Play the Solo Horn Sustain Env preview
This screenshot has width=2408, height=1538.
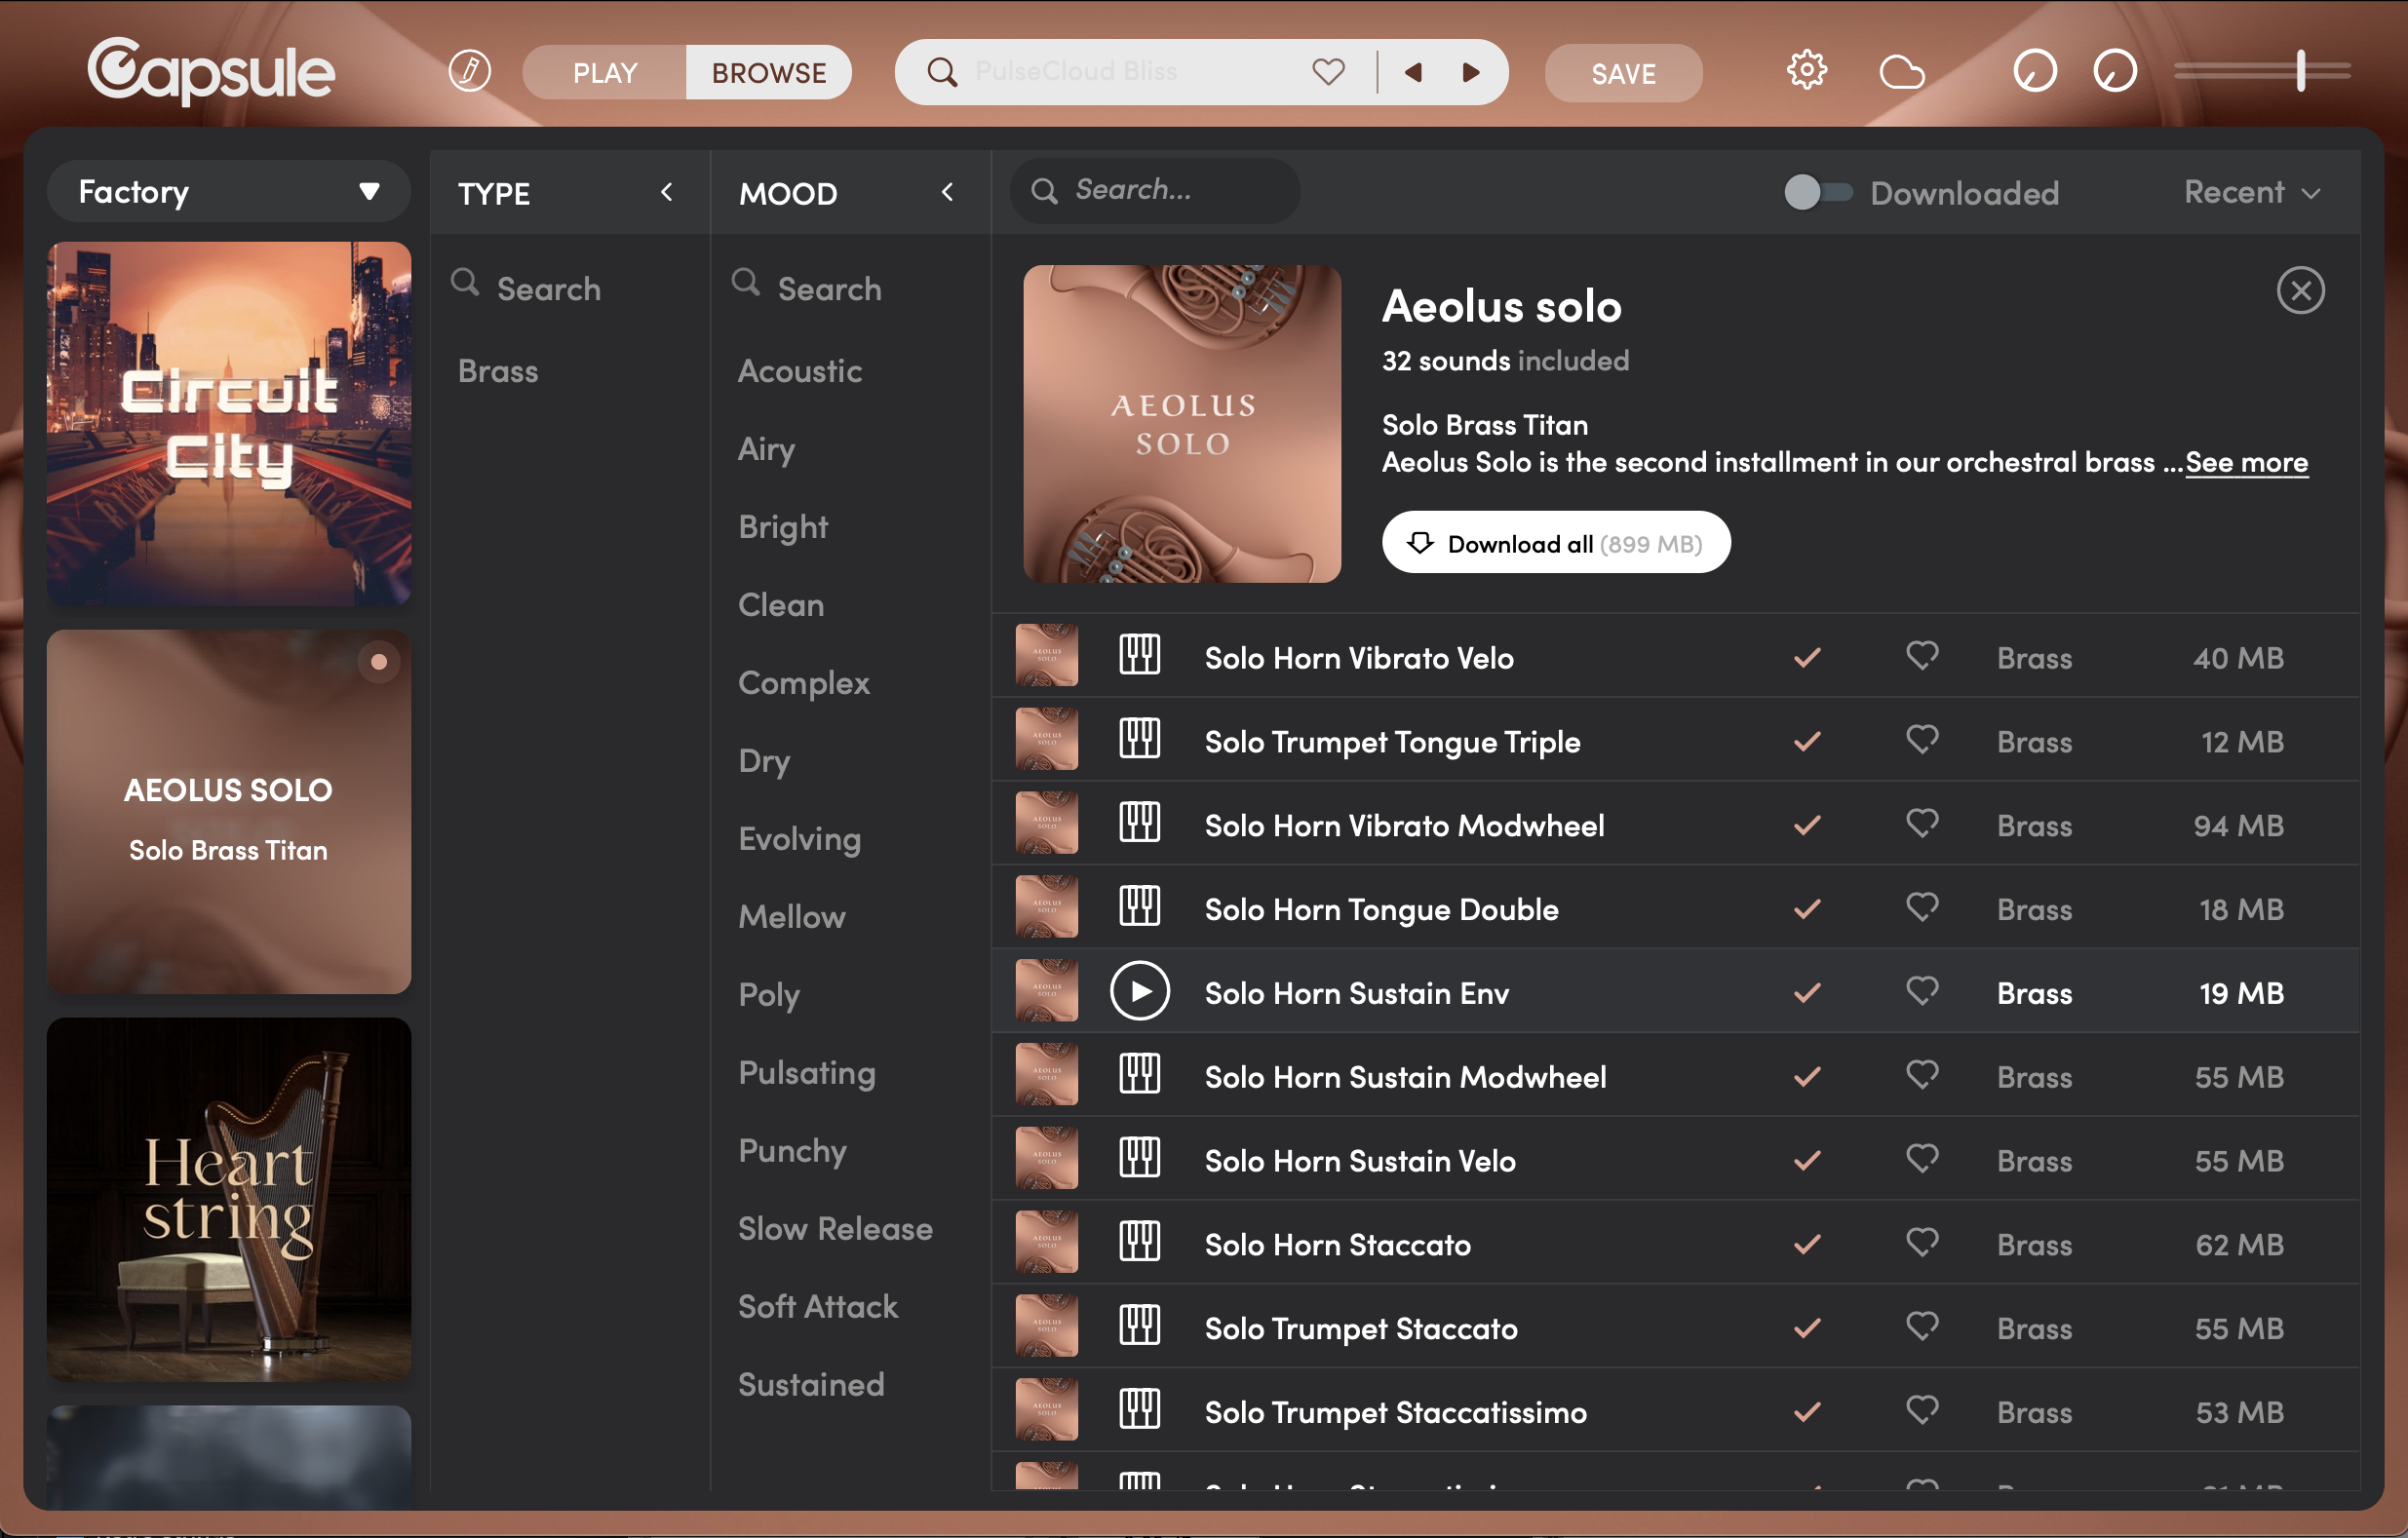(x=1139, y=991)
